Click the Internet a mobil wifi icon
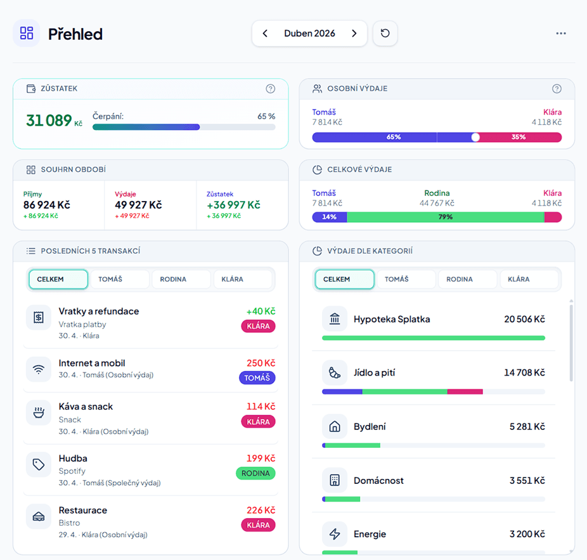Image resolution: width=587 pixels, height=560 pixels. point(39,369)
